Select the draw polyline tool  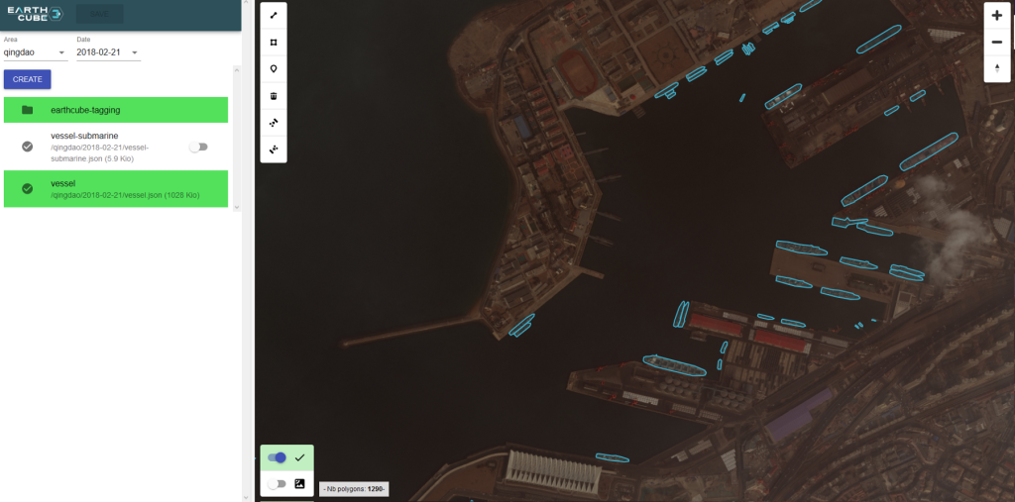point(274,16)
